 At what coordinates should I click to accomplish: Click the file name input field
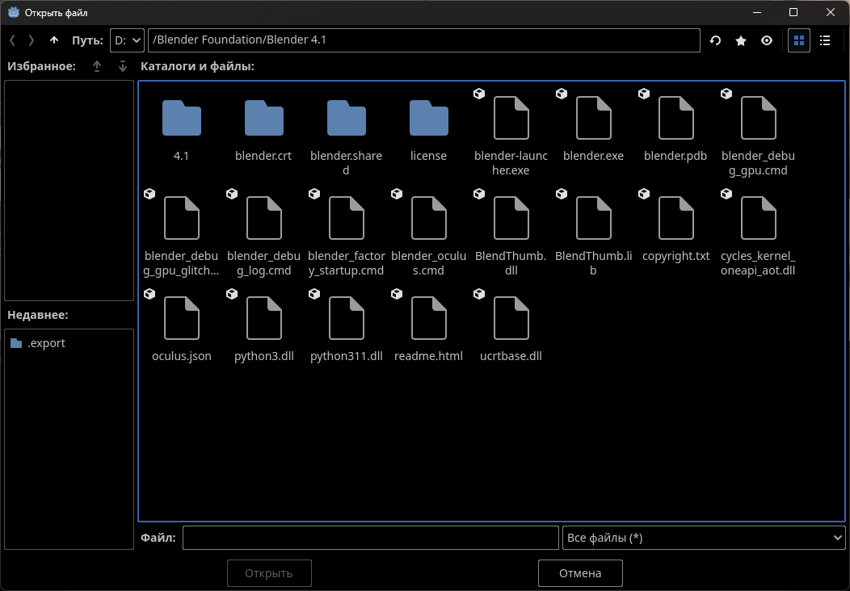point(371,538)
